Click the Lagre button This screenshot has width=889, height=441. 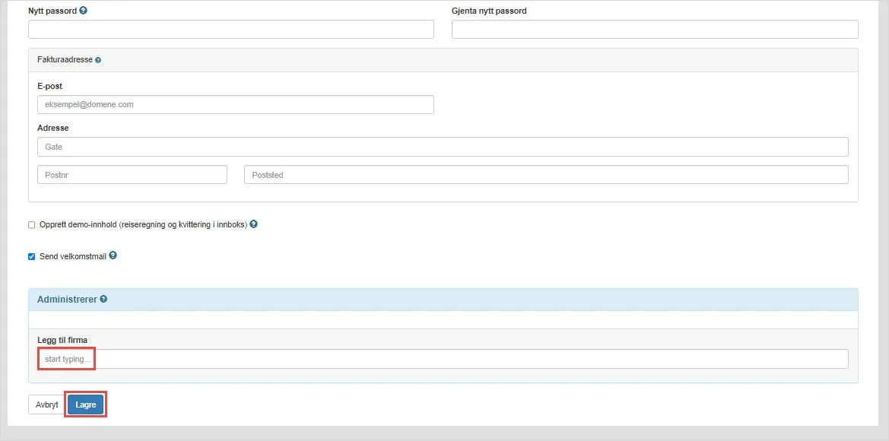(x=85, y=405)
